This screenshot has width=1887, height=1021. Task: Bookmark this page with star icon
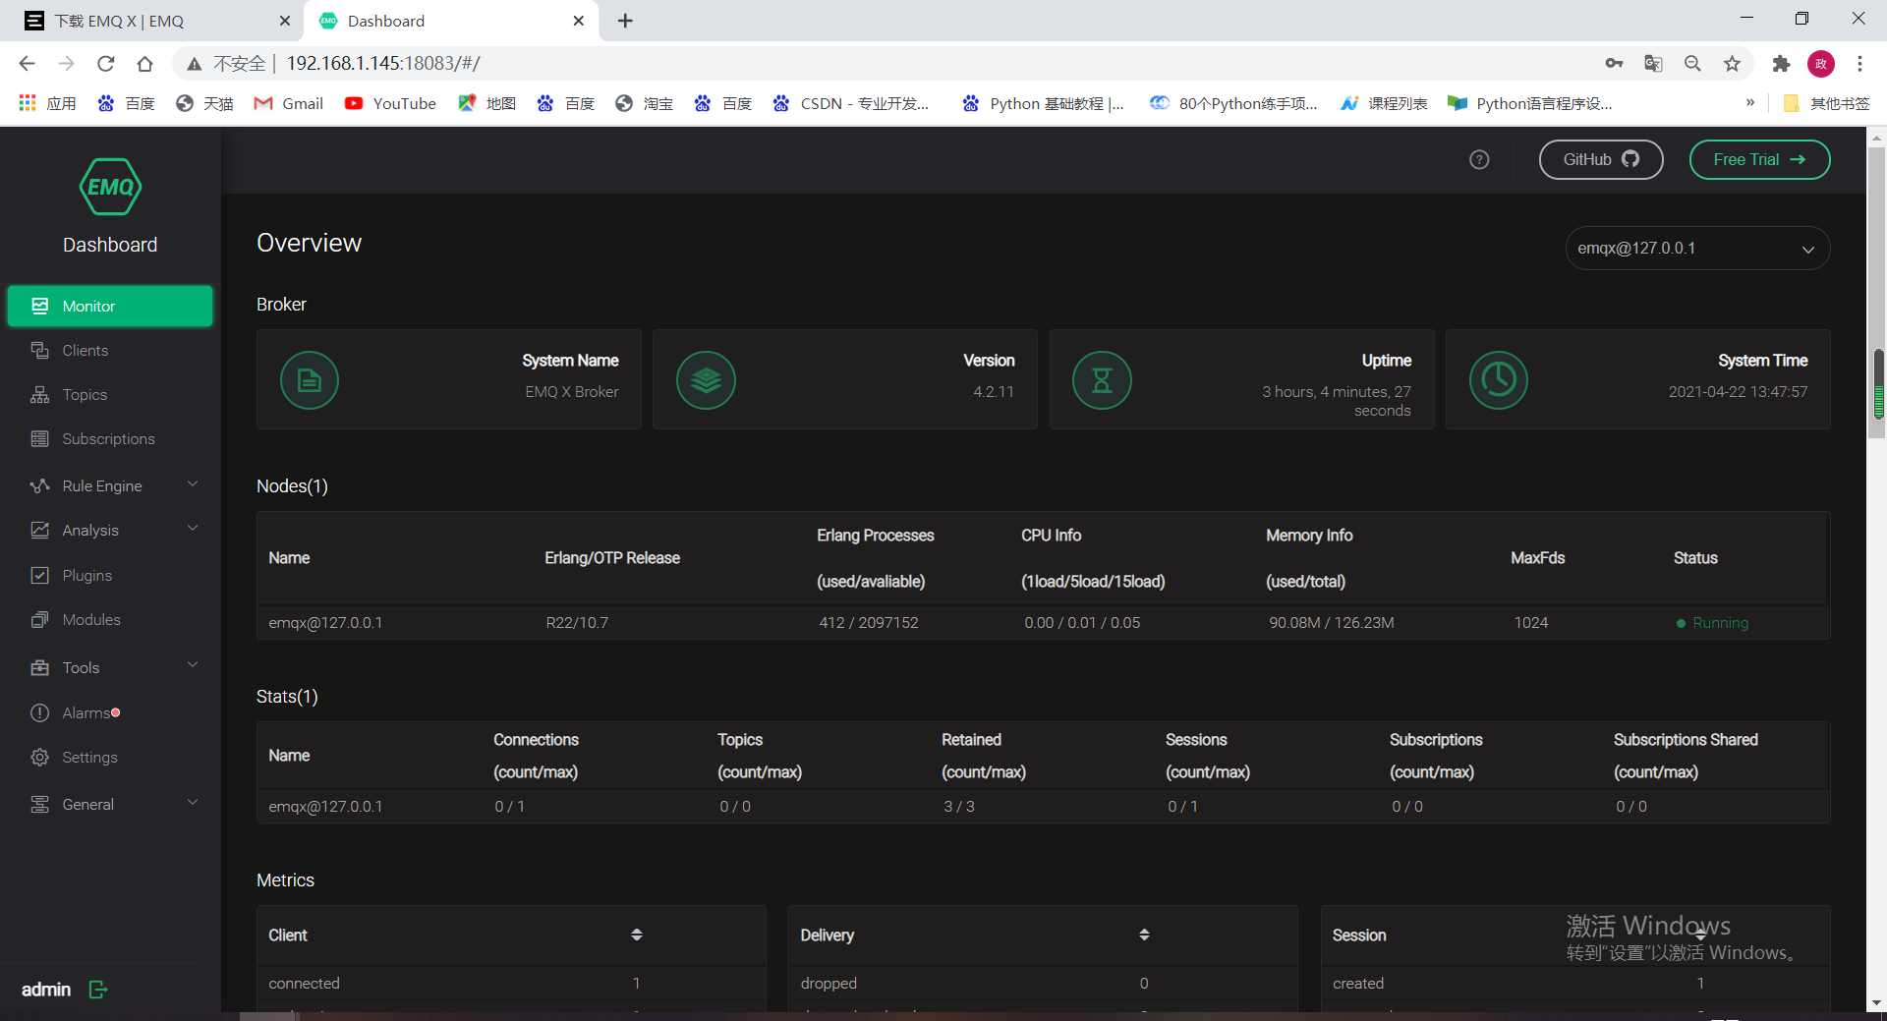[x=1732, y=64]
